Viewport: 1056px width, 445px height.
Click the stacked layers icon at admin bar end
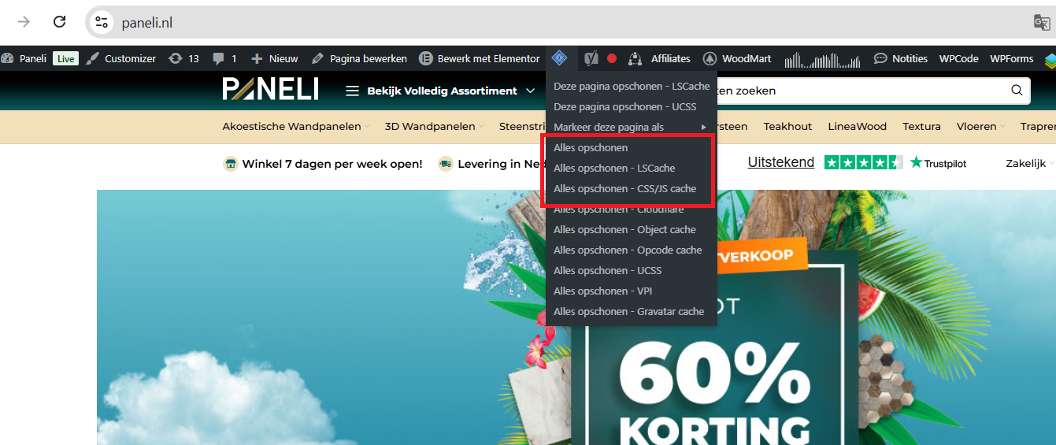(x=1050, y=59)
